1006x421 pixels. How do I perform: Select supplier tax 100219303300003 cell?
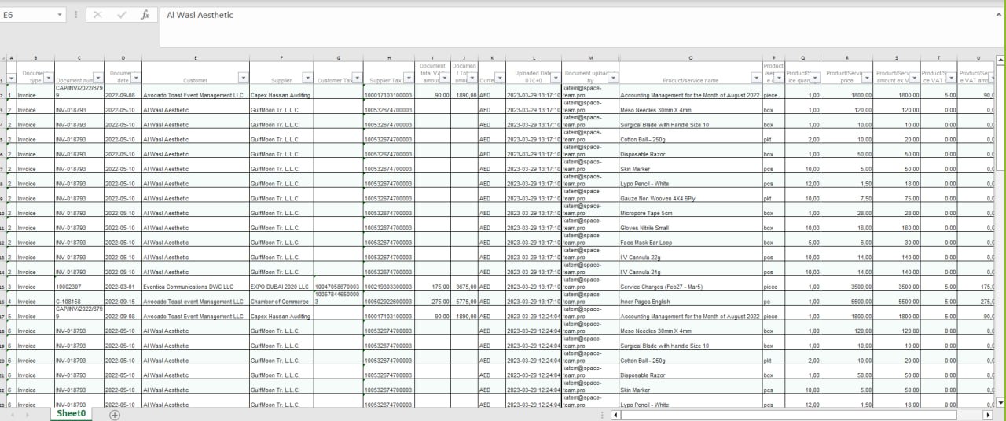click(x=388, y=283)
